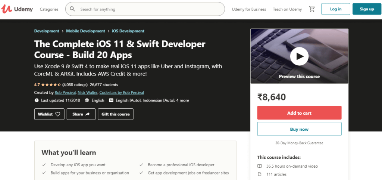Click the 111 articles text
Image resolution: width=382 pixels, height=180 pixels.
coord(276,174)
